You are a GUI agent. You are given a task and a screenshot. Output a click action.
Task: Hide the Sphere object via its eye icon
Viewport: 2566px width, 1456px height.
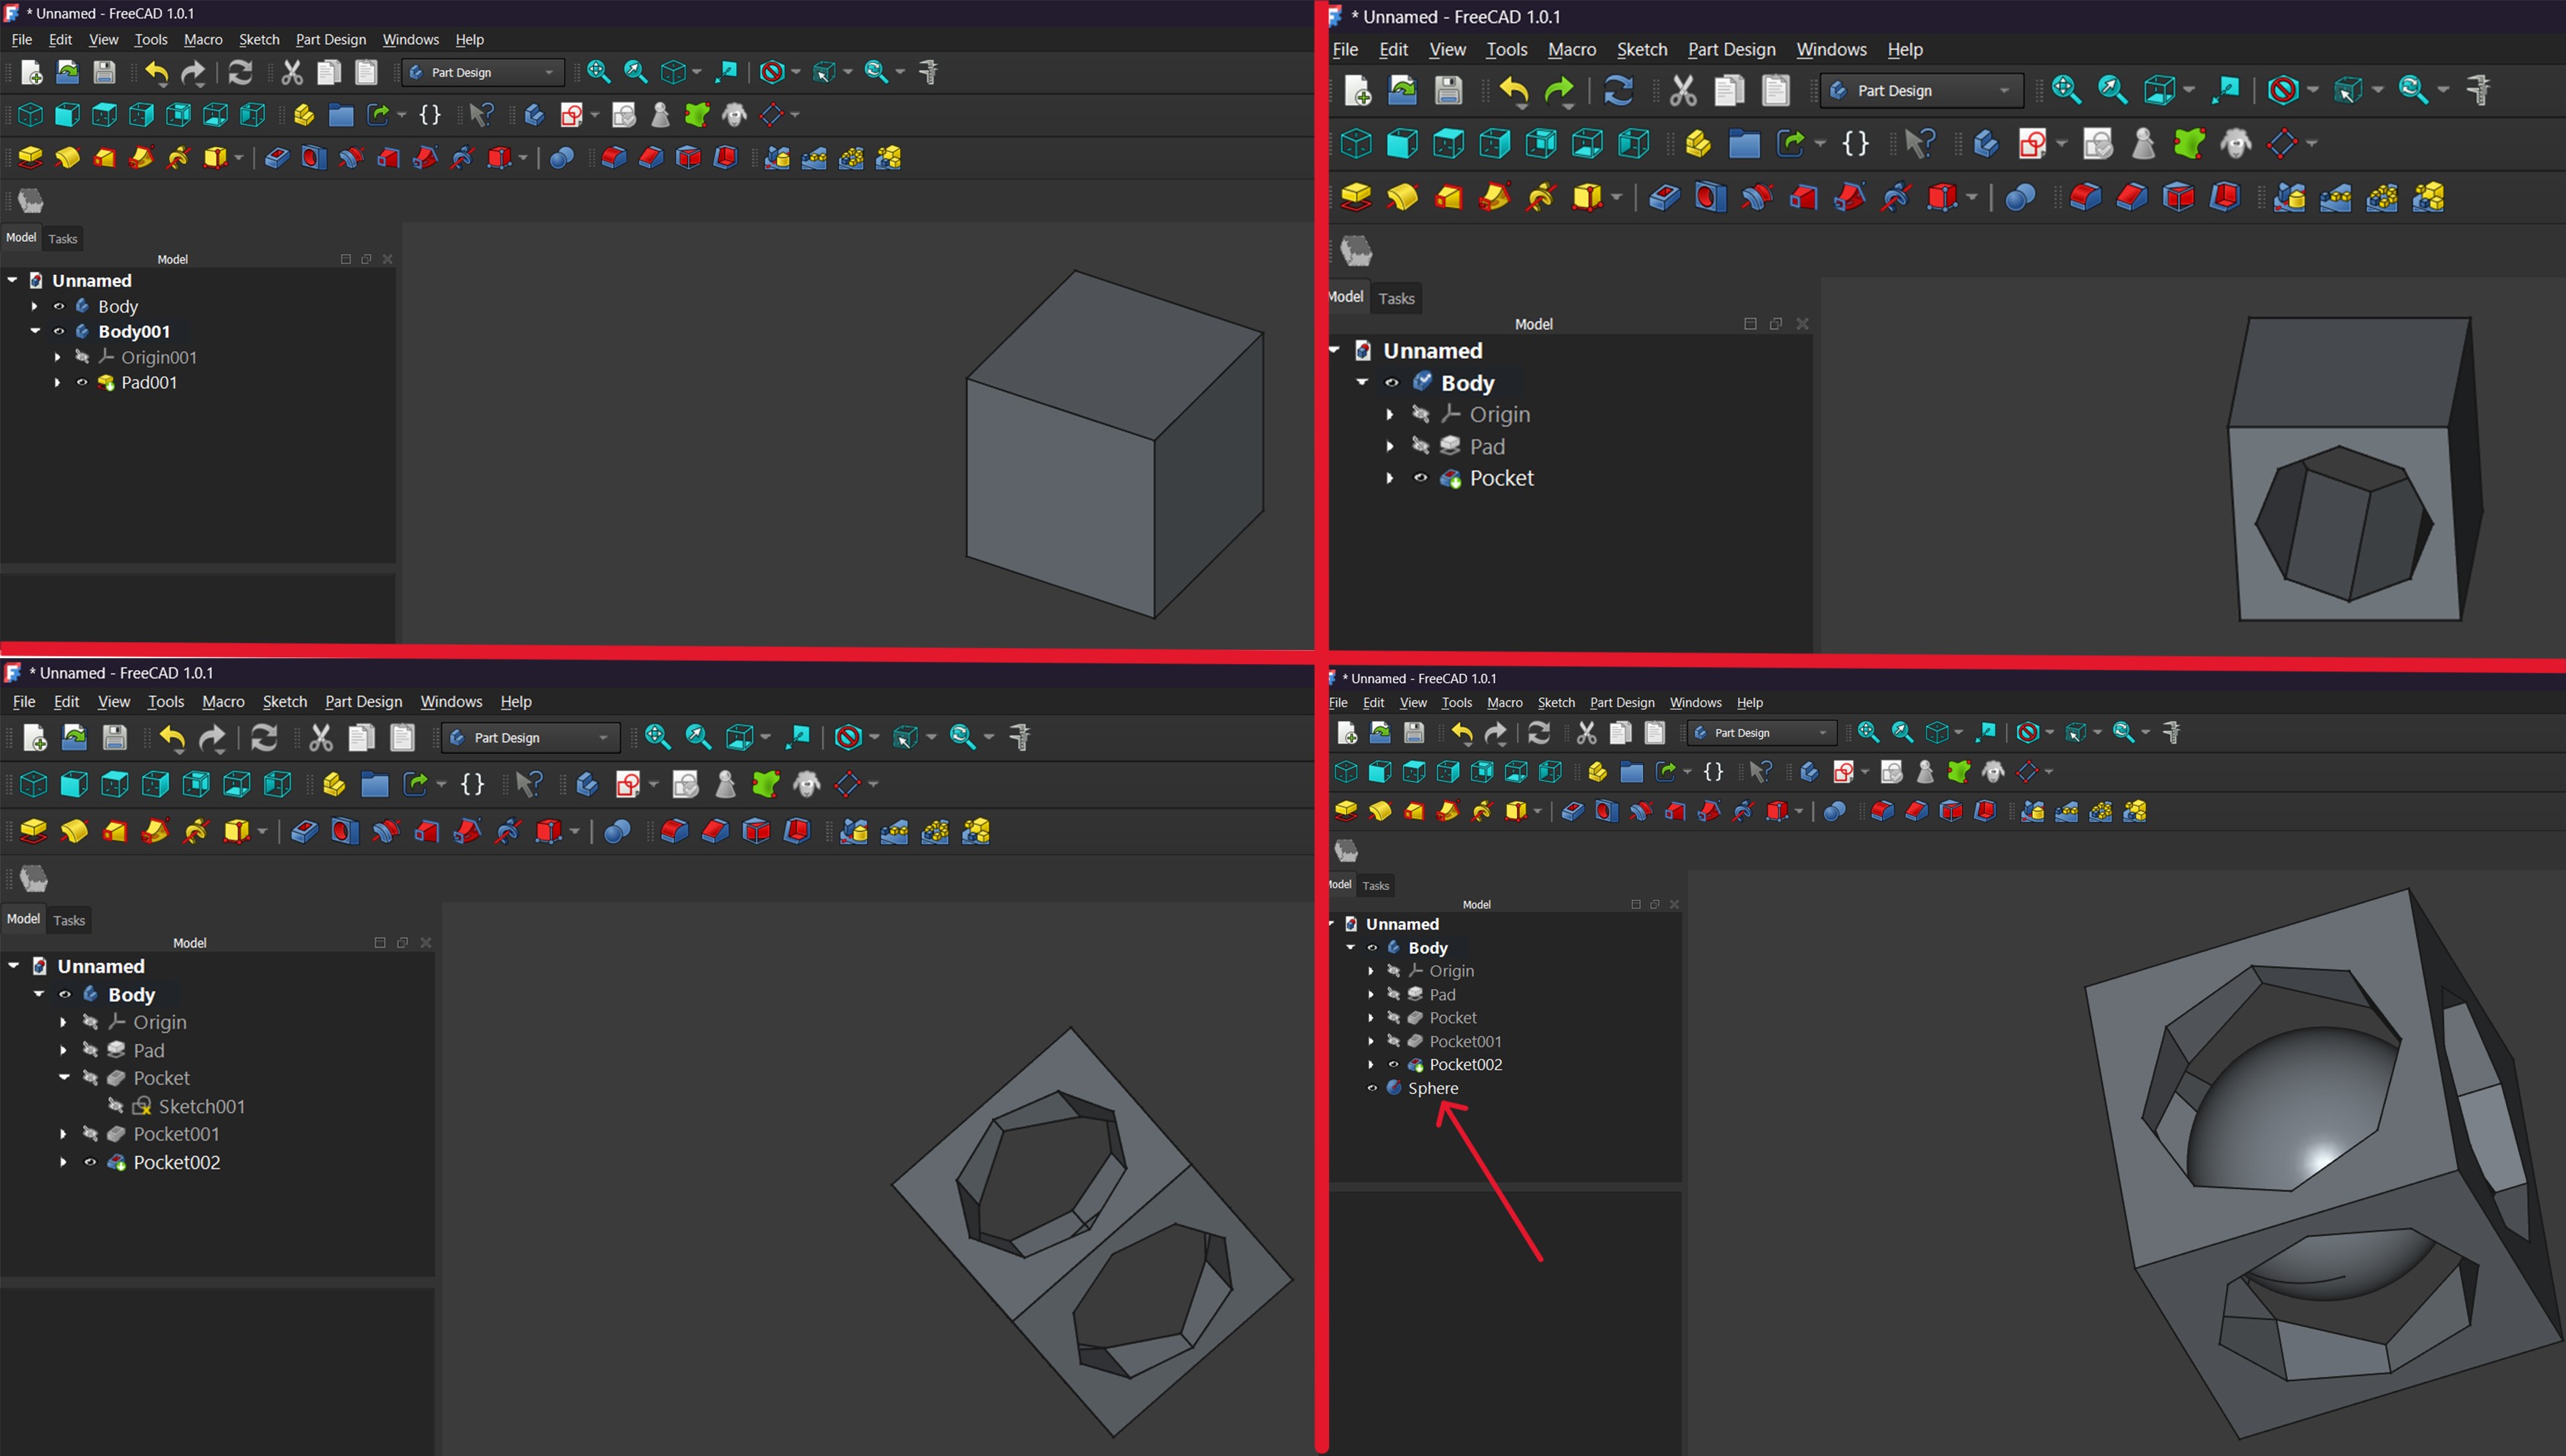coord(1373,1088)
